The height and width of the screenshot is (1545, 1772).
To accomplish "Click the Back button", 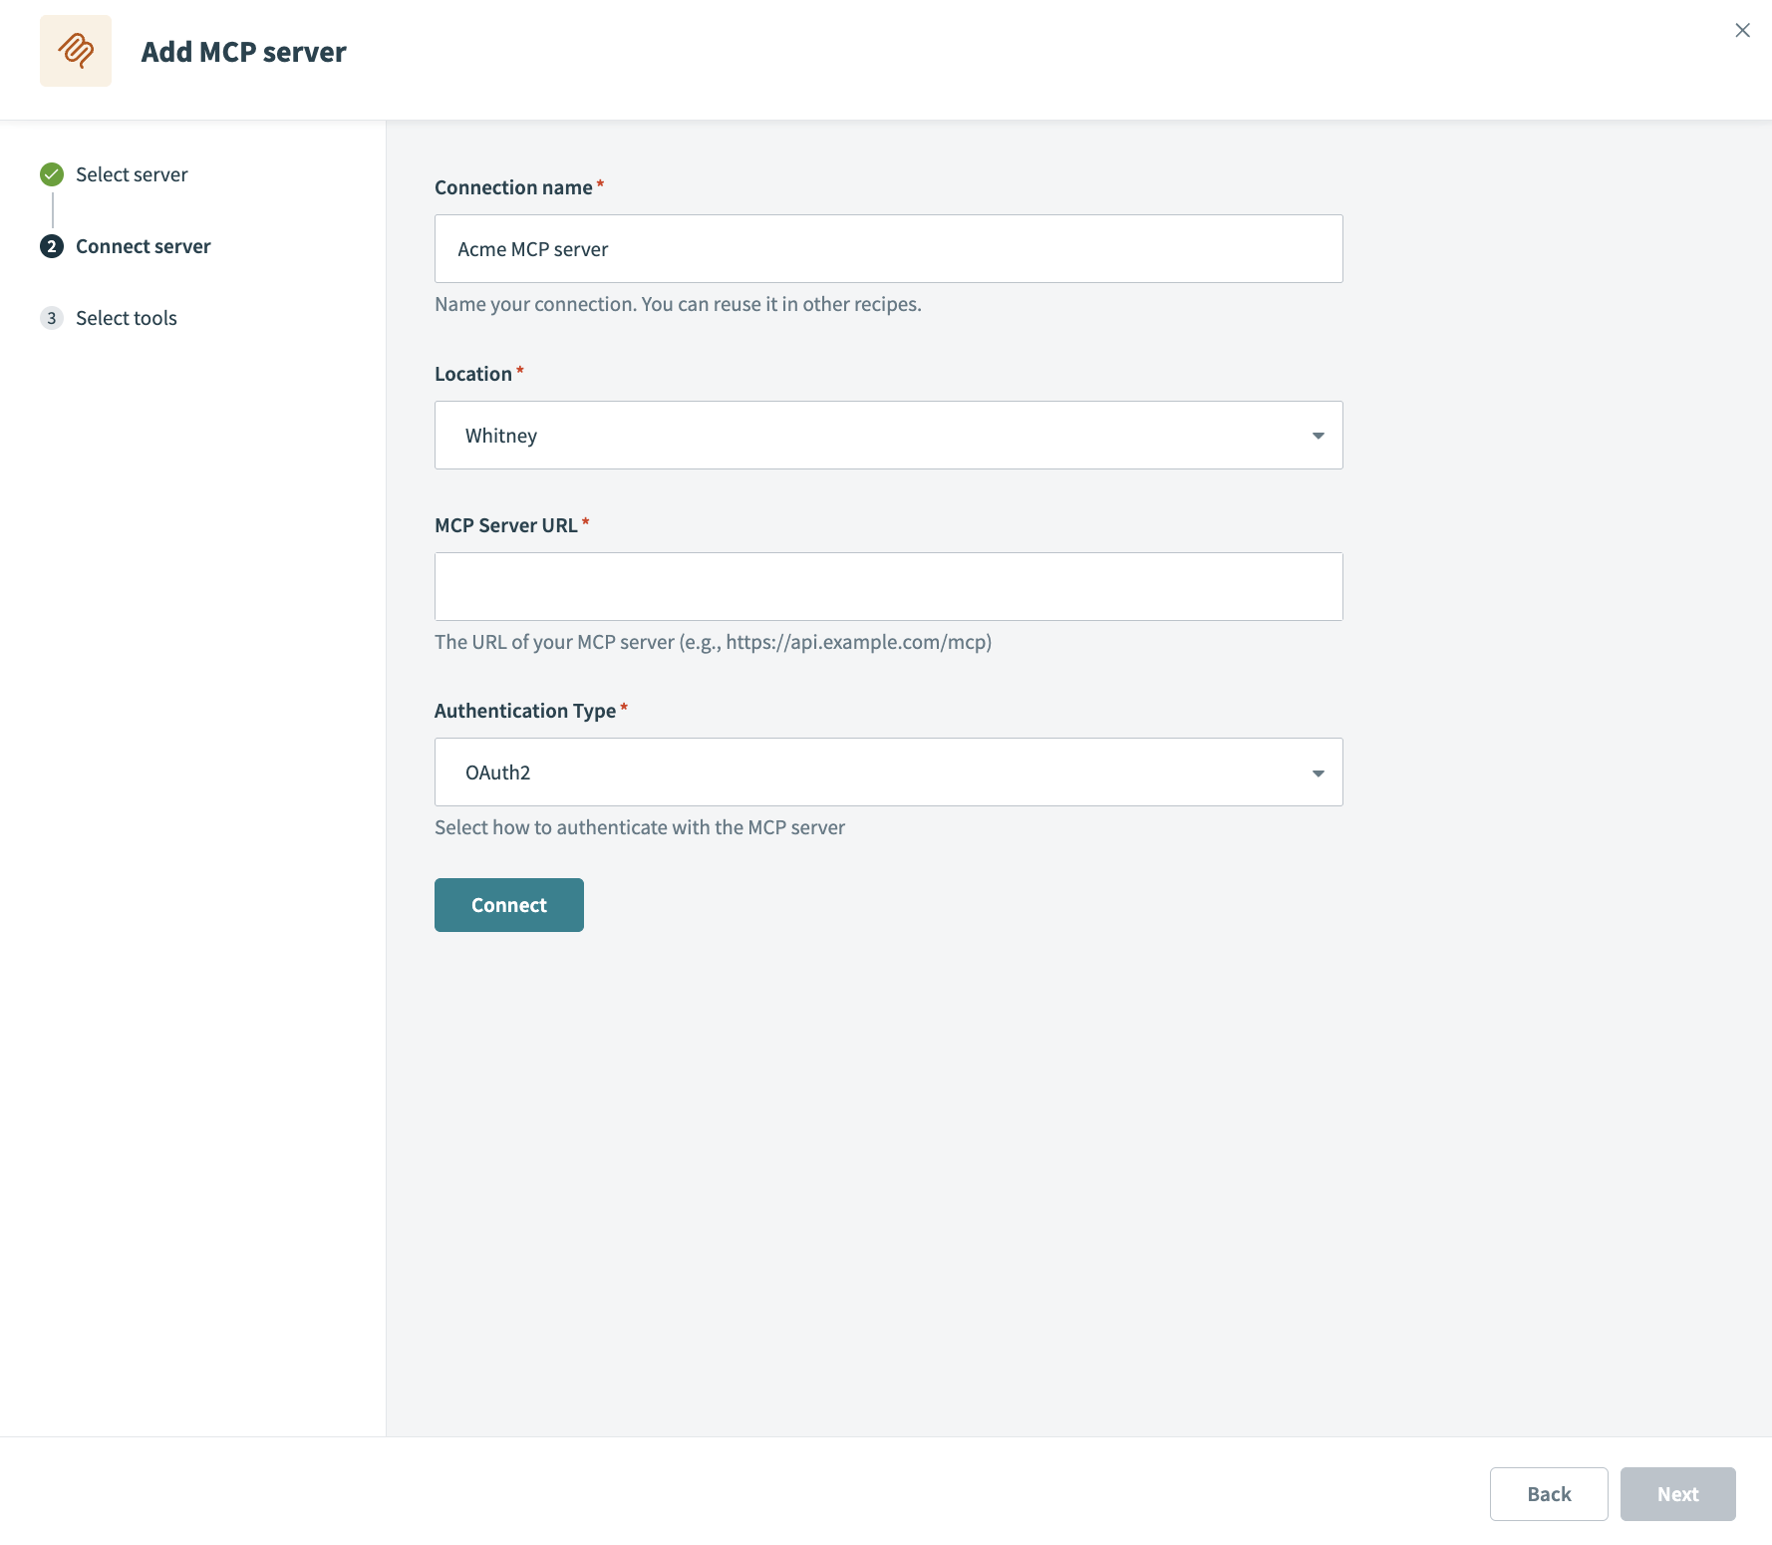I will point(1548,1494).
